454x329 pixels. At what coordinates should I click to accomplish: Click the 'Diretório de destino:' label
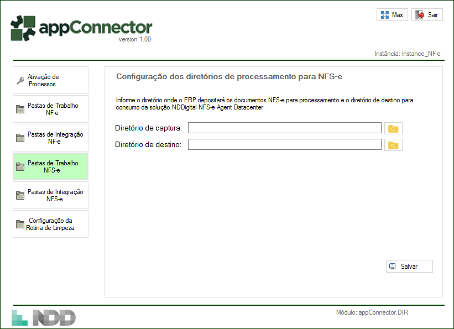pos(148,144)
